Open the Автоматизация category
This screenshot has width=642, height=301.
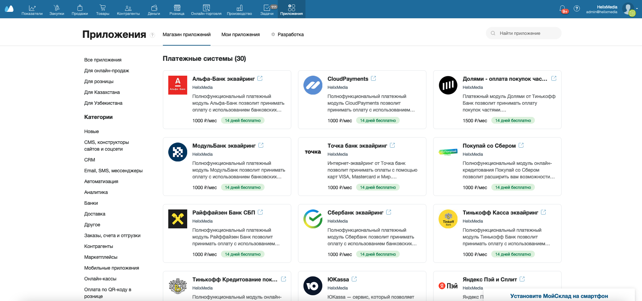(101, 181)
